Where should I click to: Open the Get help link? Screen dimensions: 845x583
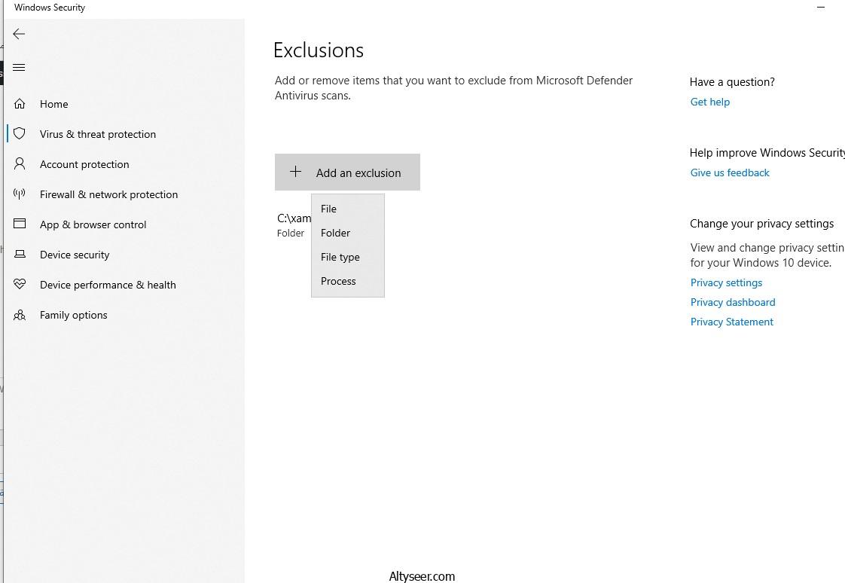[709, 102]
